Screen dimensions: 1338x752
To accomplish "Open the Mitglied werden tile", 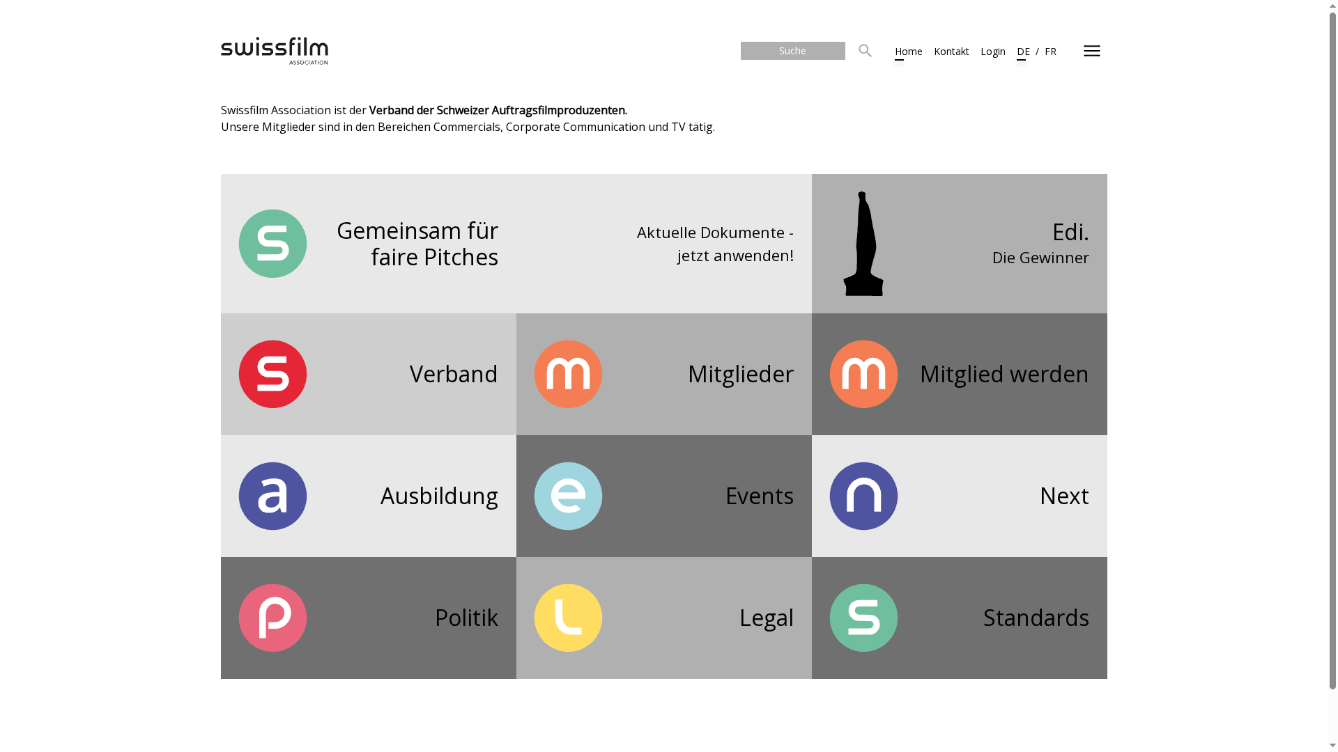I will pyautogui.click(x=1004, y=374).
